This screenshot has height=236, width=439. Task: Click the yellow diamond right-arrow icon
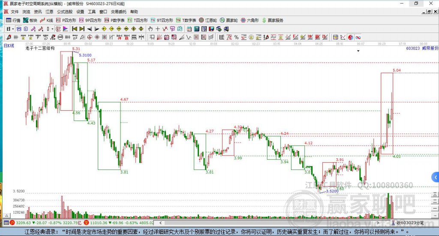(111, 29)
